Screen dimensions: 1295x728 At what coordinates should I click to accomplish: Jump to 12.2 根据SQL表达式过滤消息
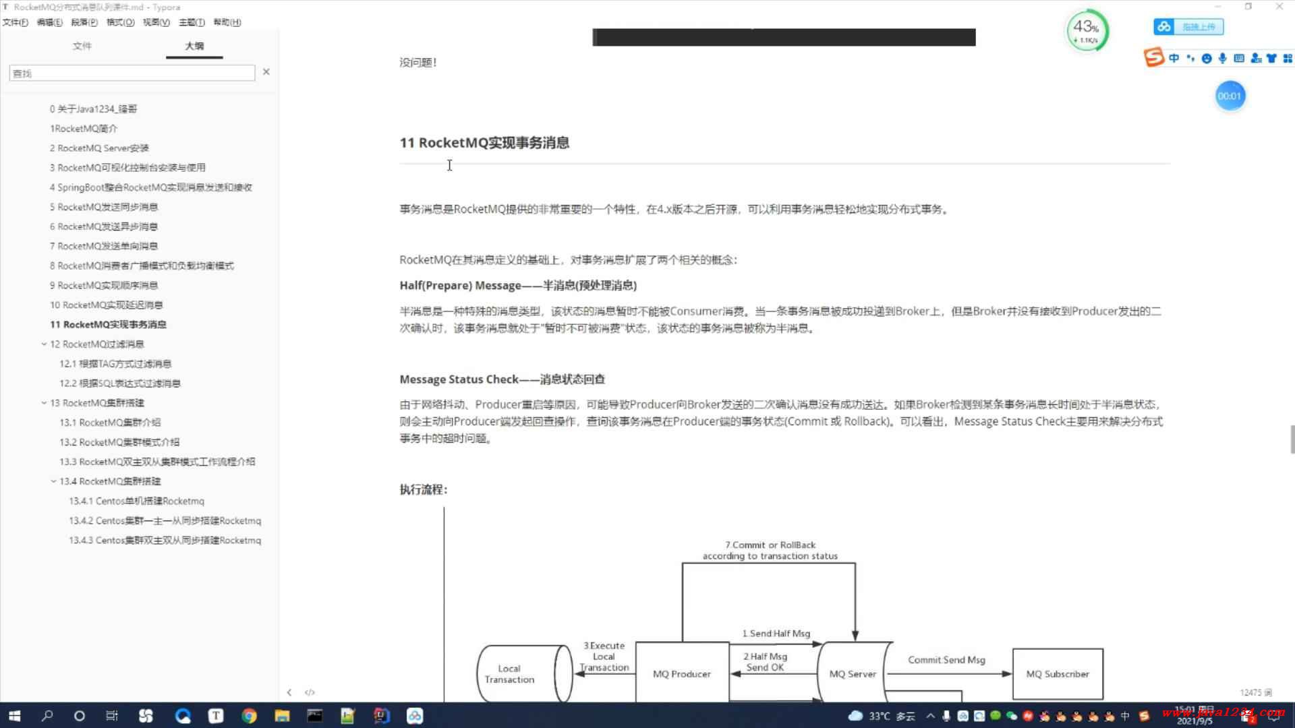(x=120, y=383)
